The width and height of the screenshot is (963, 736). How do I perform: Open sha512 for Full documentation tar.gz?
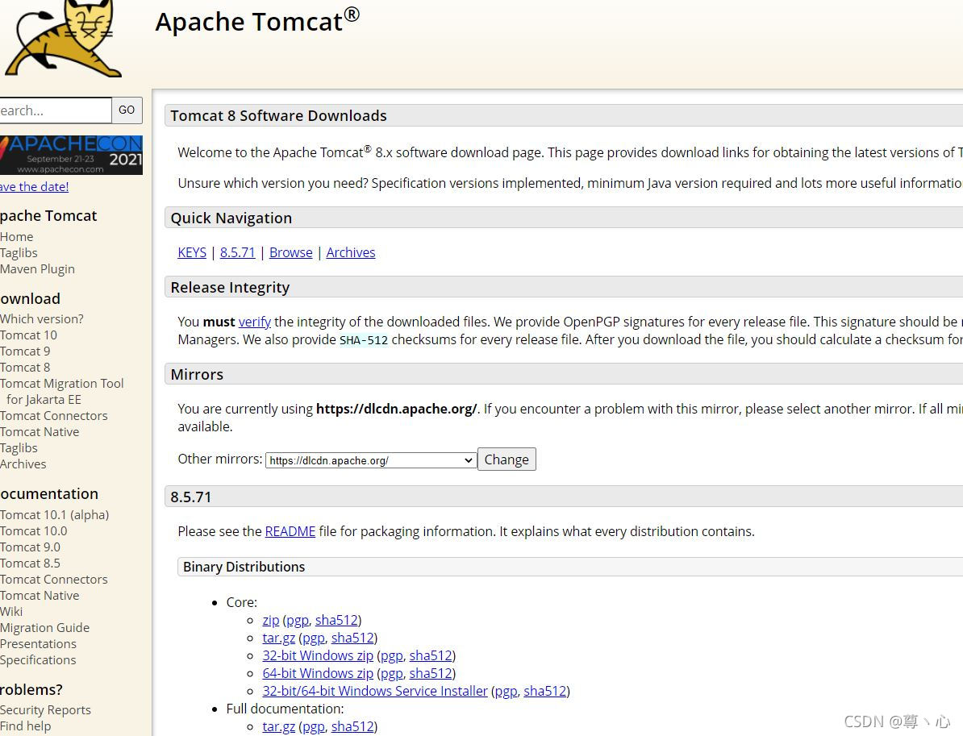[x=352, y=727]
